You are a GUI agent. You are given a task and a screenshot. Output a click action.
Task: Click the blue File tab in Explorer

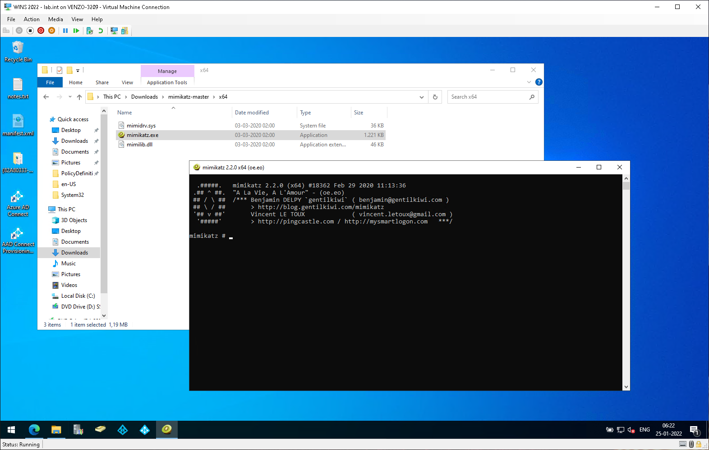[50, 82]
